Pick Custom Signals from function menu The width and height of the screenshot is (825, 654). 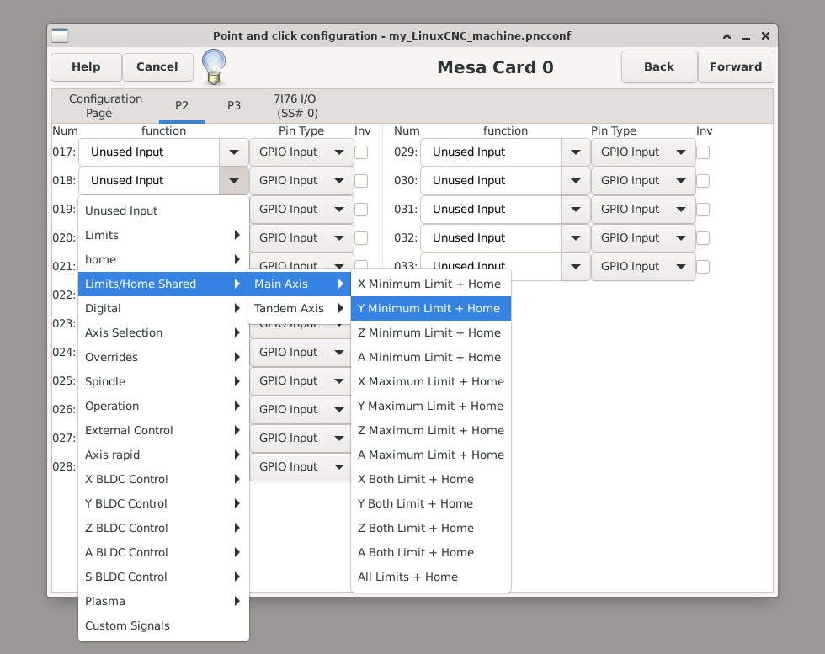128,626
